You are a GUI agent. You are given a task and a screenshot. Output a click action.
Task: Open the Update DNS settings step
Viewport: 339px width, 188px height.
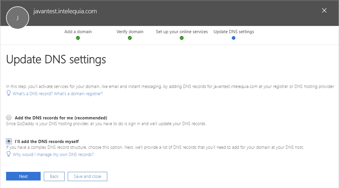click(x=233, y=31)
